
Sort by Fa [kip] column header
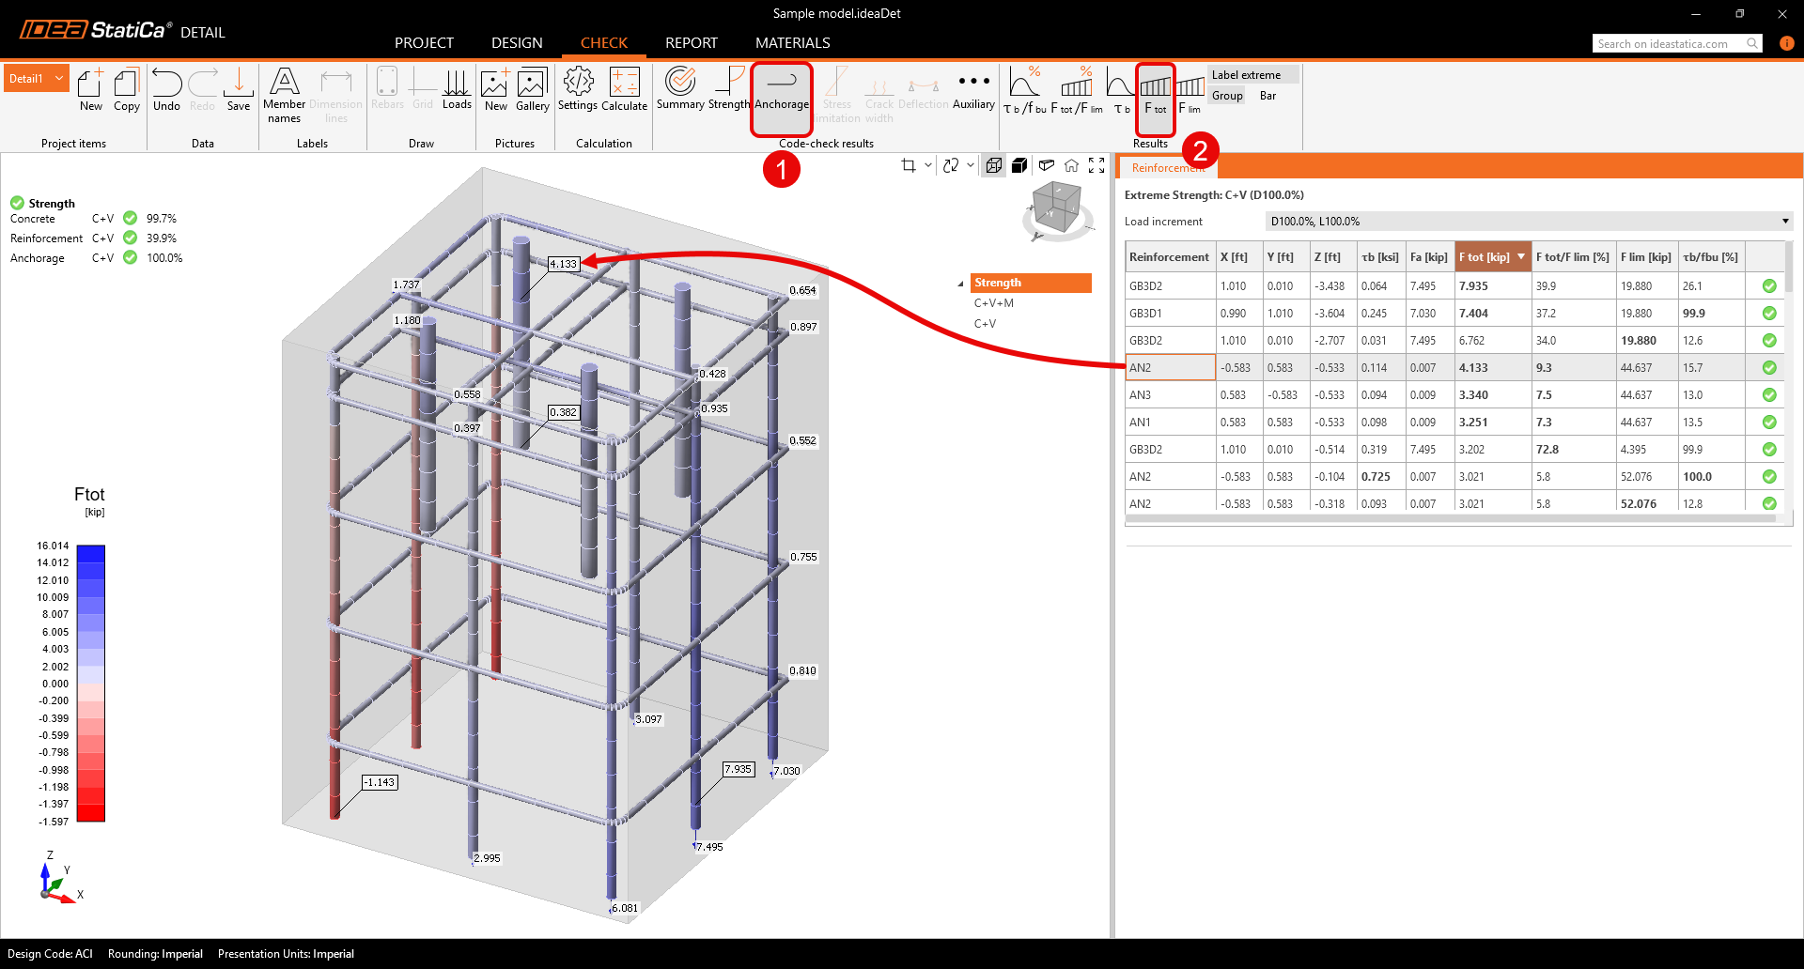coord(1429,257)
